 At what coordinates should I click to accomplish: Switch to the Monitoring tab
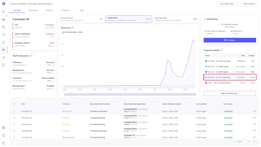(33, 10)
